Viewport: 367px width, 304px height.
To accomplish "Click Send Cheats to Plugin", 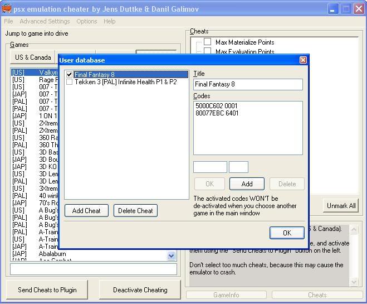I will (x=47, y=290).
